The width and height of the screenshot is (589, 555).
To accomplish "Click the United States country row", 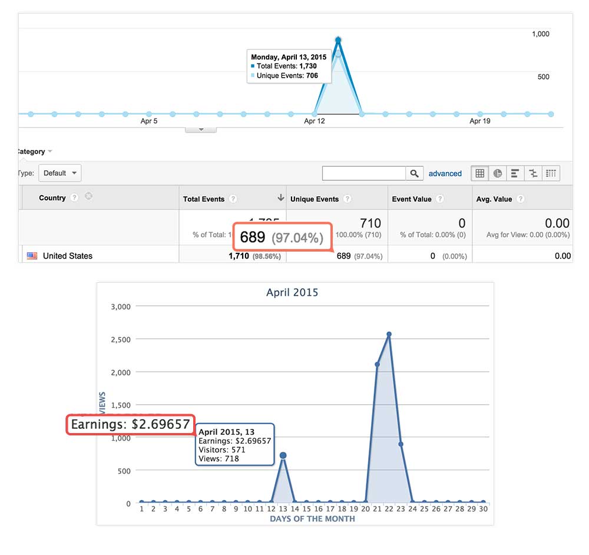I will coord(67,256).
